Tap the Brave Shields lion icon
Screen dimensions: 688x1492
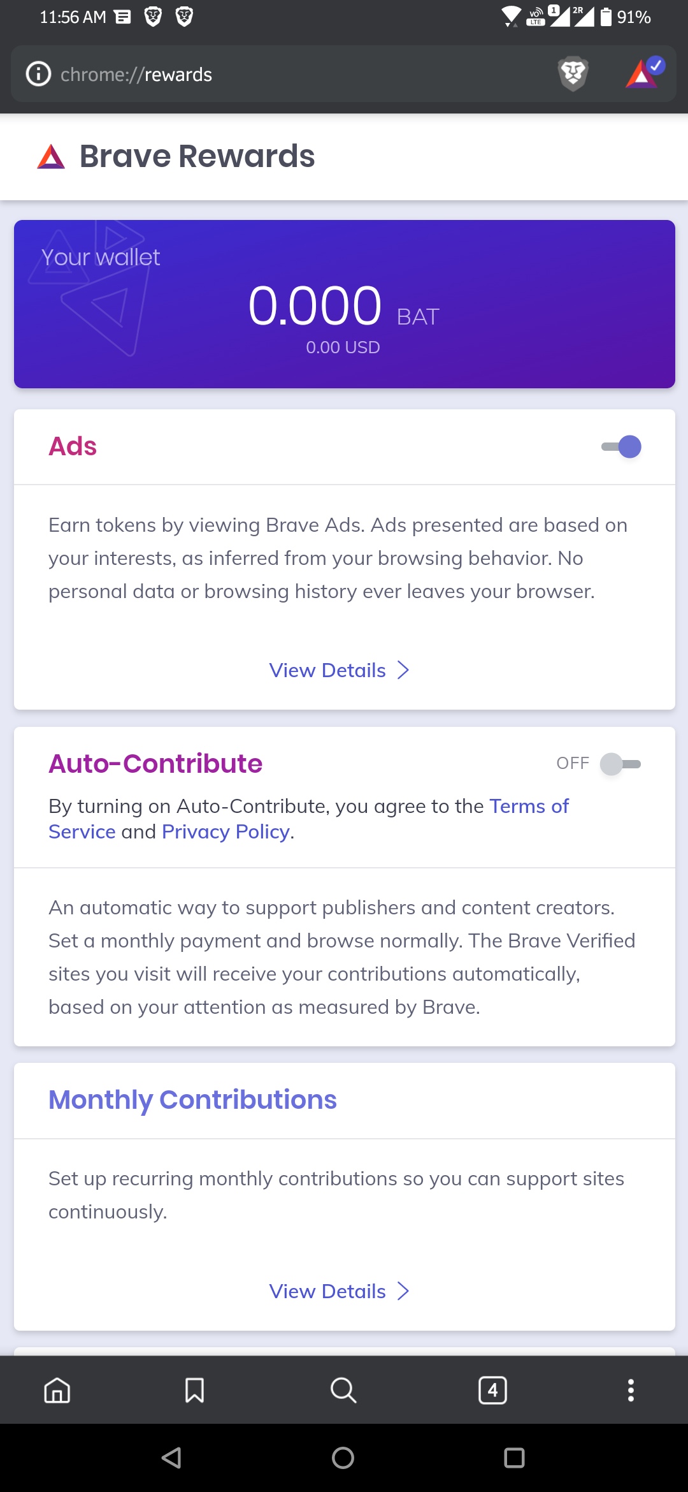(573, 74)
